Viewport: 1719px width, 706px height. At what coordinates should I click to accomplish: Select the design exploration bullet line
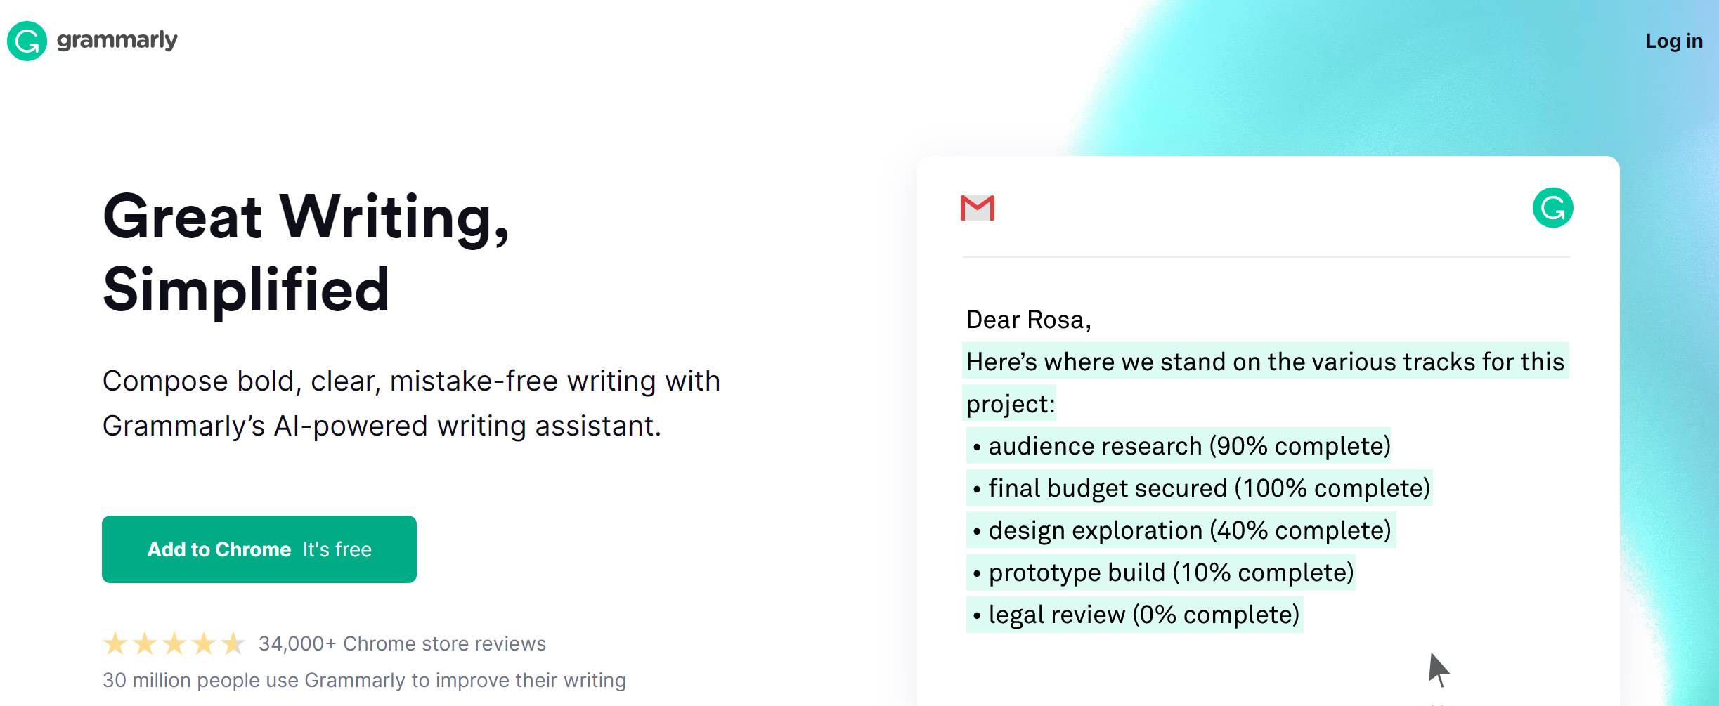click(x=1181, y=530)
